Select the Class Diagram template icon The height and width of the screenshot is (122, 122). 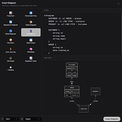pyautogui.click(x=31, y=22)
